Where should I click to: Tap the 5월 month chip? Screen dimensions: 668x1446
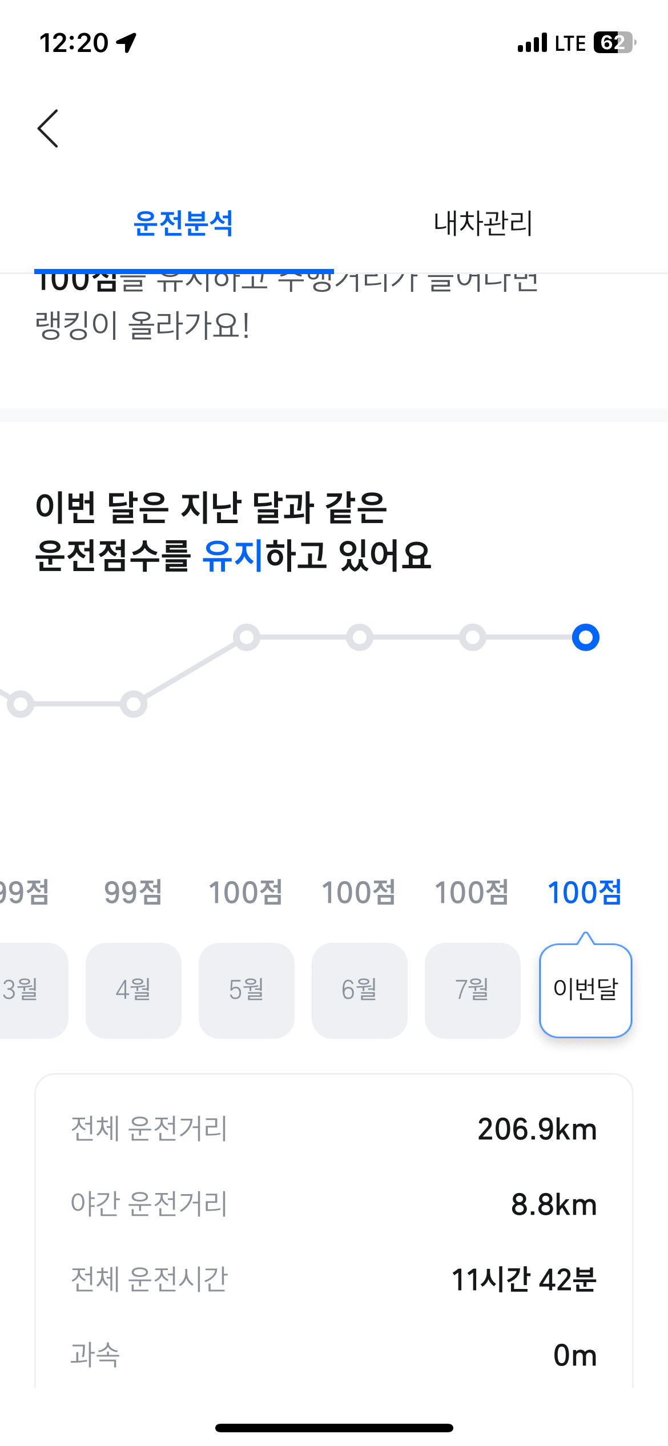pyautogui.click(x=246, y=990)
